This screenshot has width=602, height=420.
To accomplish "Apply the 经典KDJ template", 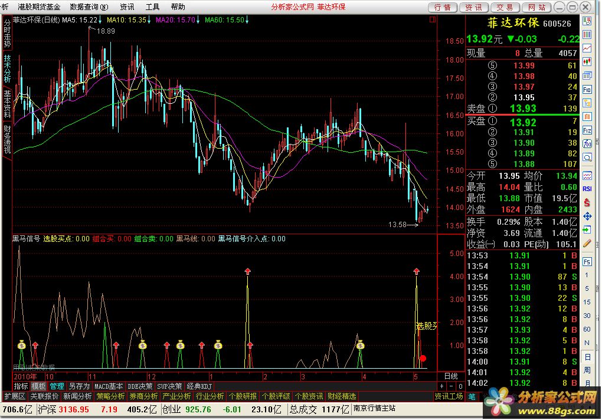I will [x=199, y=386].
